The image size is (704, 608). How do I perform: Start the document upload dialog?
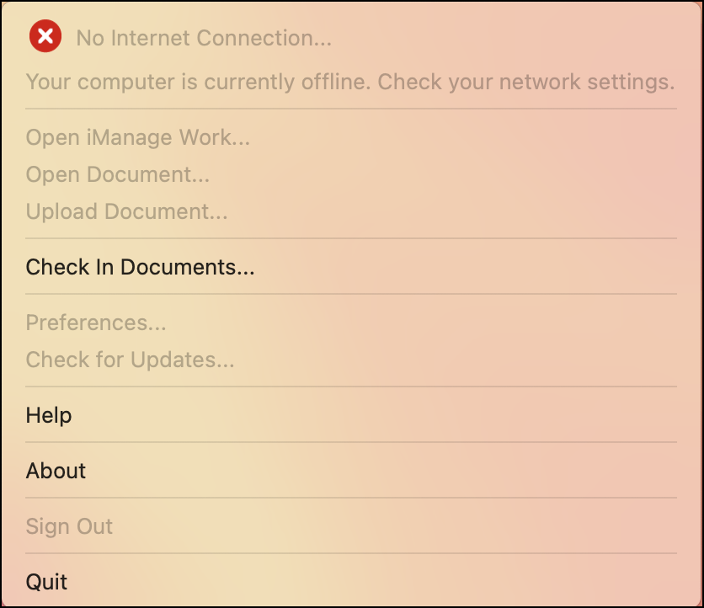click(126, 211)
